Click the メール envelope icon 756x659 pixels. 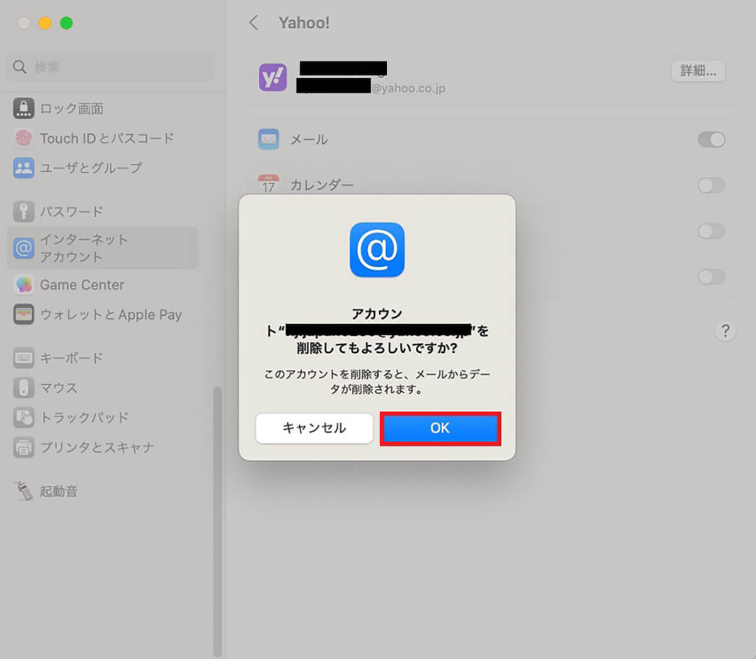269,139
